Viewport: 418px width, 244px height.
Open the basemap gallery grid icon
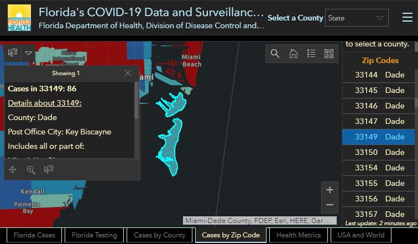coord(329,54)
